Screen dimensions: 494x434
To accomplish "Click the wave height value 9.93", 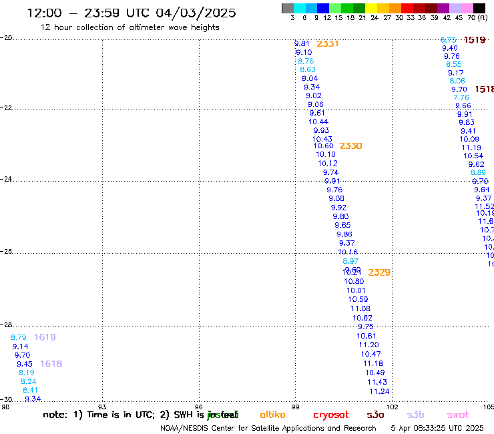I will pos(321,130).
